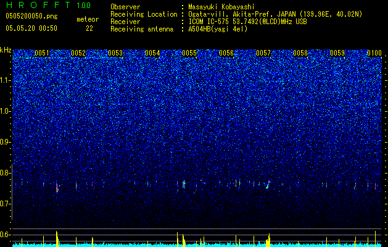Click the 0058 time marker
Image resolution: width=388 pixels, height=247 pixels.
tap(300, 53)
